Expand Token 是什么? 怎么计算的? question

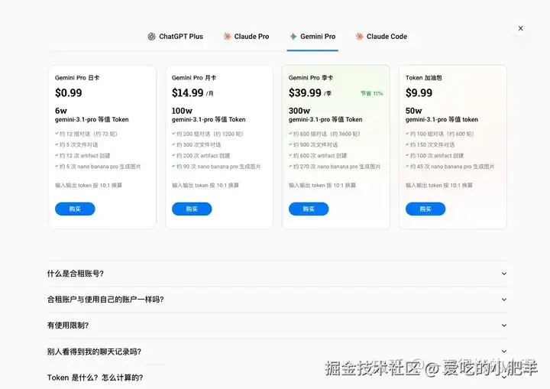277,378
